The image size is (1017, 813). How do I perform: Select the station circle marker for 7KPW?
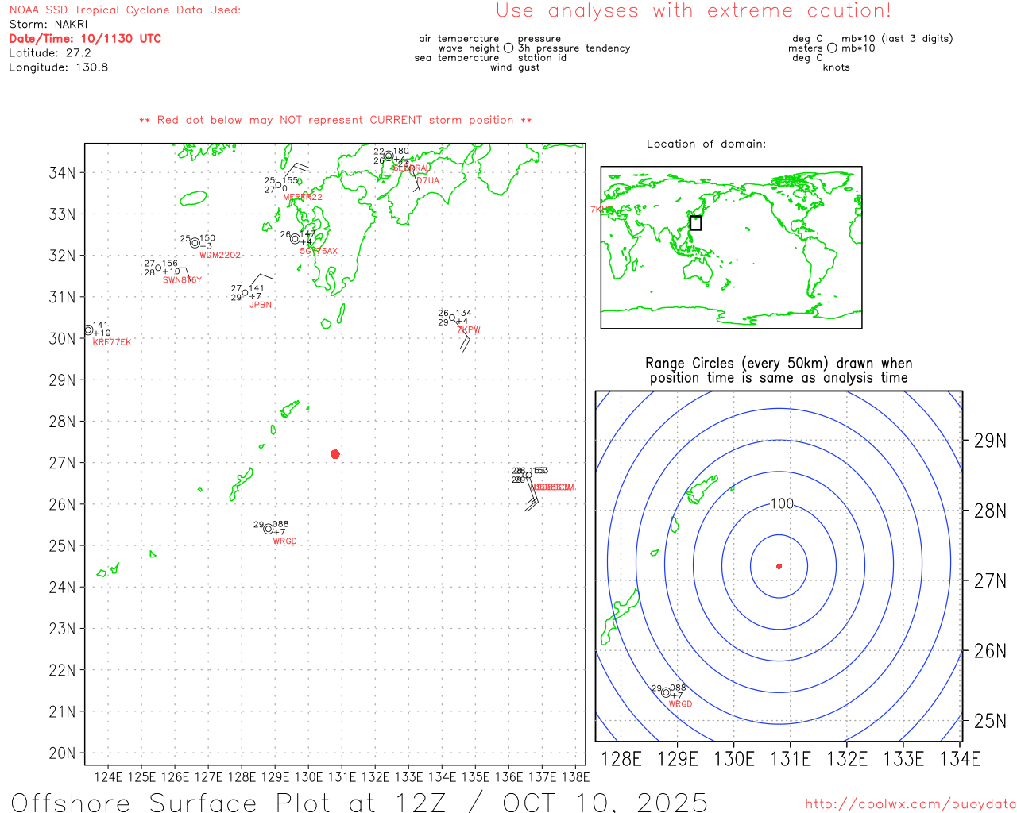click(x=453, y=318)
